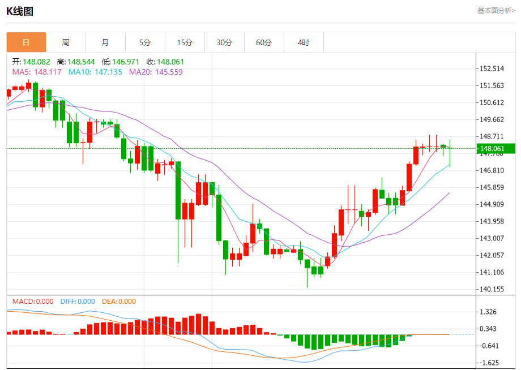521x370 pixels.
Task: Click the 152.514 price axis label
Action: 492,68
